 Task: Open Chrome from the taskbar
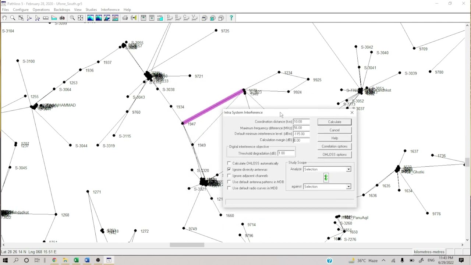54,260
